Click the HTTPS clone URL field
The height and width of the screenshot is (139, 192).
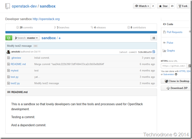click(x=174, y=66)
